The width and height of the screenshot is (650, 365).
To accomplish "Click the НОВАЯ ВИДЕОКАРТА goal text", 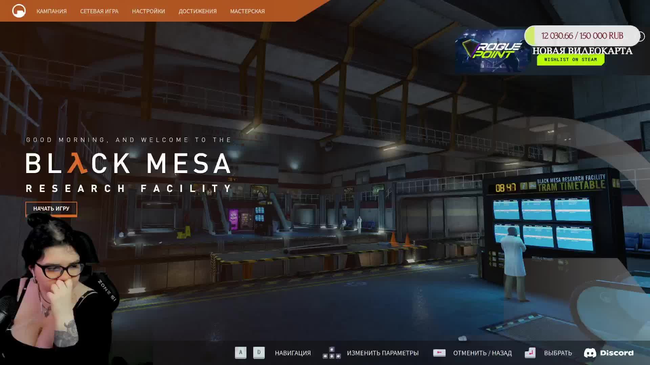I will 582,51.
